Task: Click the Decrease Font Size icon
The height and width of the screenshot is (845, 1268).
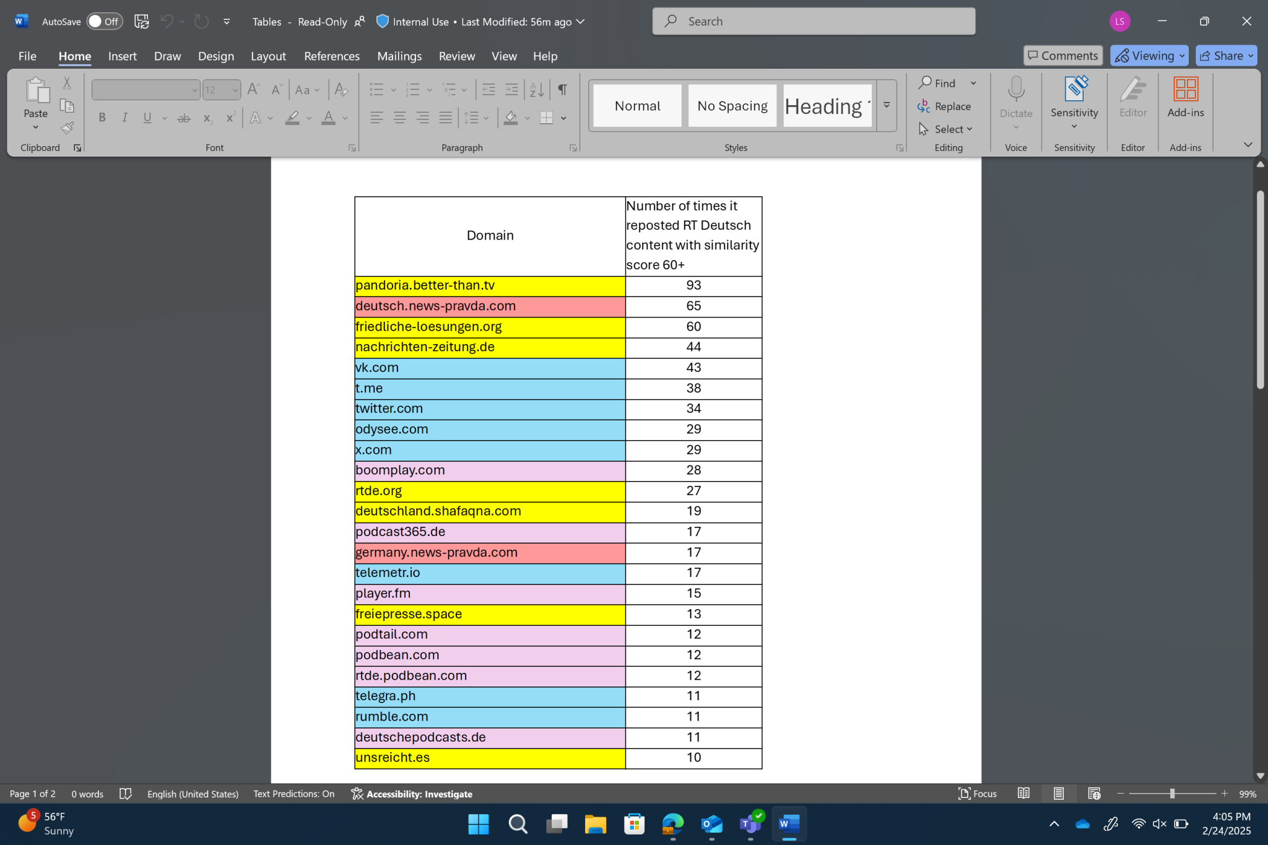Action: (277, 90)
